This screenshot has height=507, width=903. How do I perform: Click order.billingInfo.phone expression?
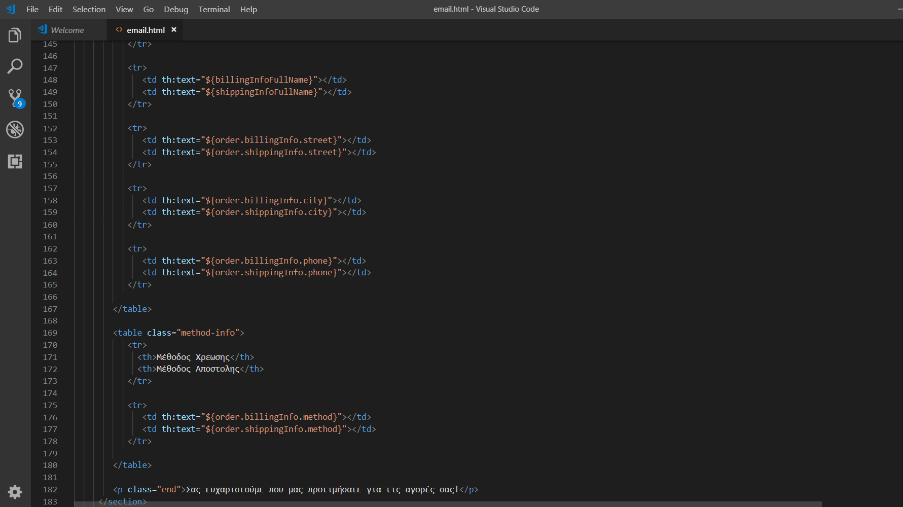coord(269,261)
